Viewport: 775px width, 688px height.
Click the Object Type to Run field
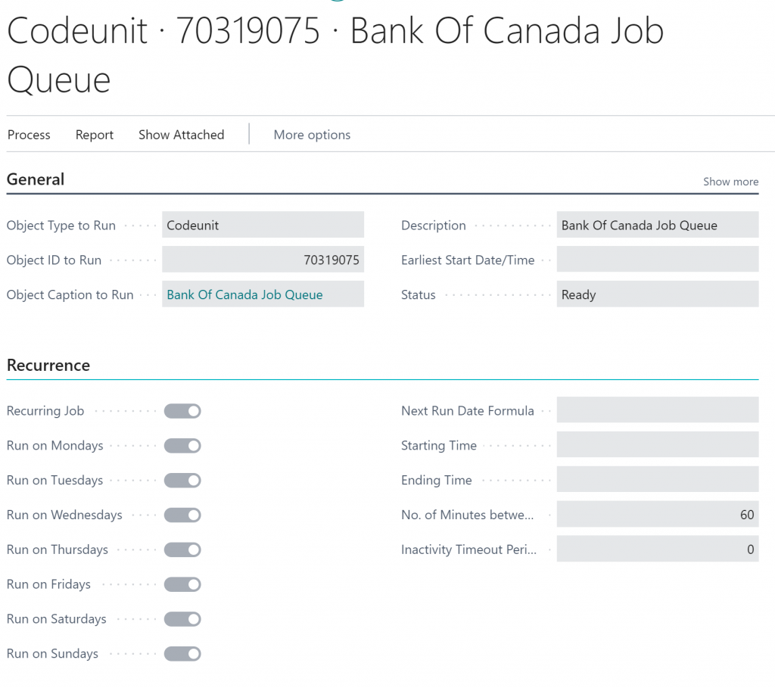pos(263,225)
